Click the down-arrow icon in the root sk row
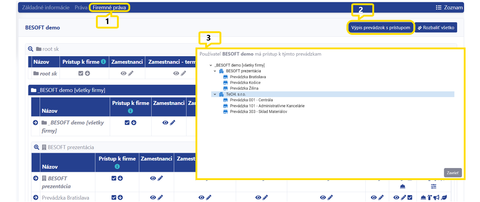The width and height of the screenshot is (480, 202). [x=88, y=73]
